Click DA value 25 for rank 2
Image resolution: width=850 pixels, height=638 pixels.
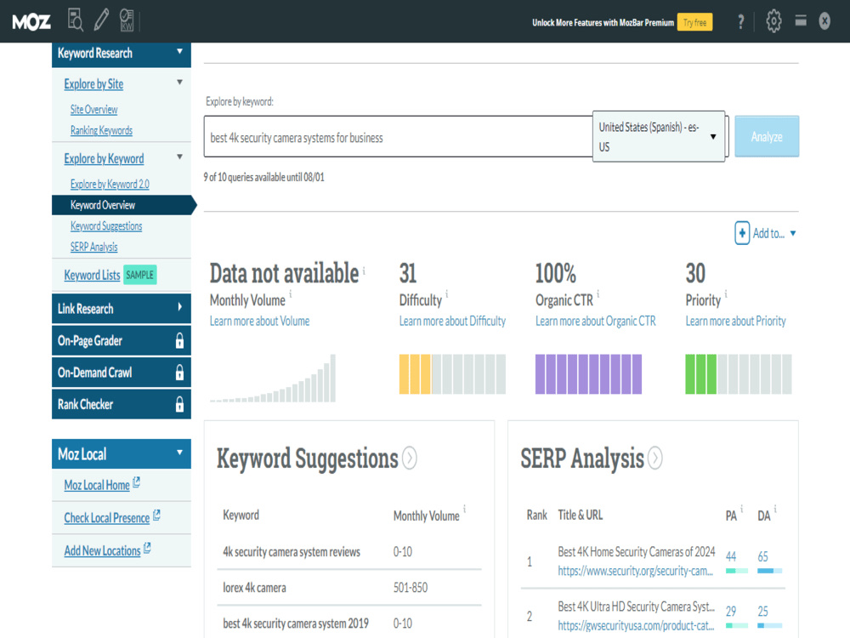[x=762, y=612]
